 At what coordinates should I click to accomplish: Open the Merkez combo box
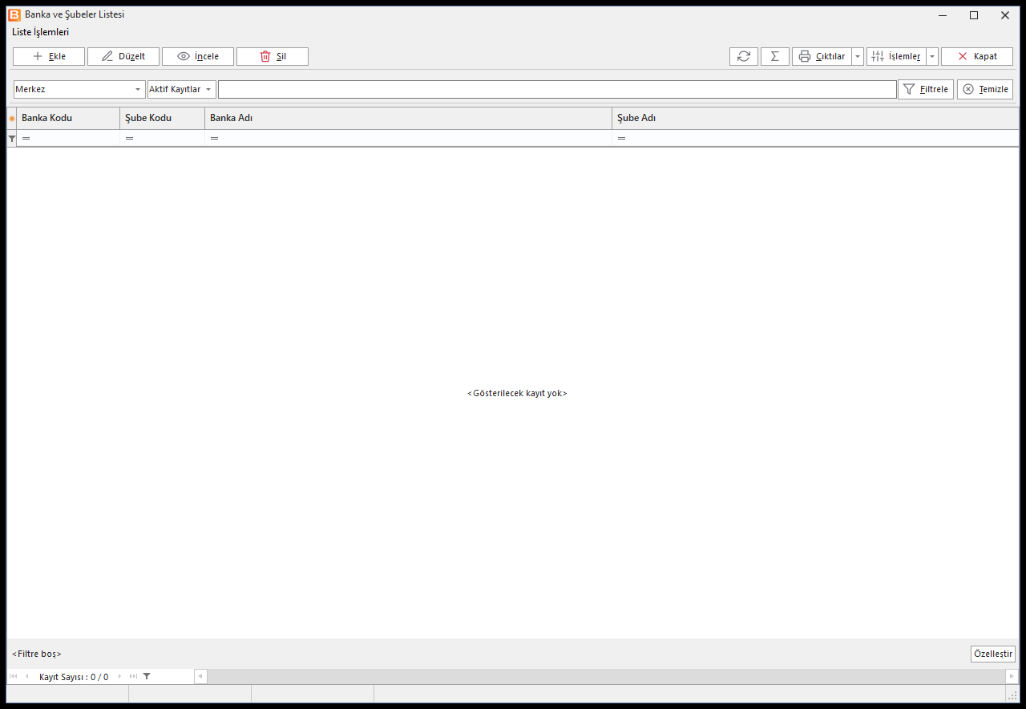point(79,89)
